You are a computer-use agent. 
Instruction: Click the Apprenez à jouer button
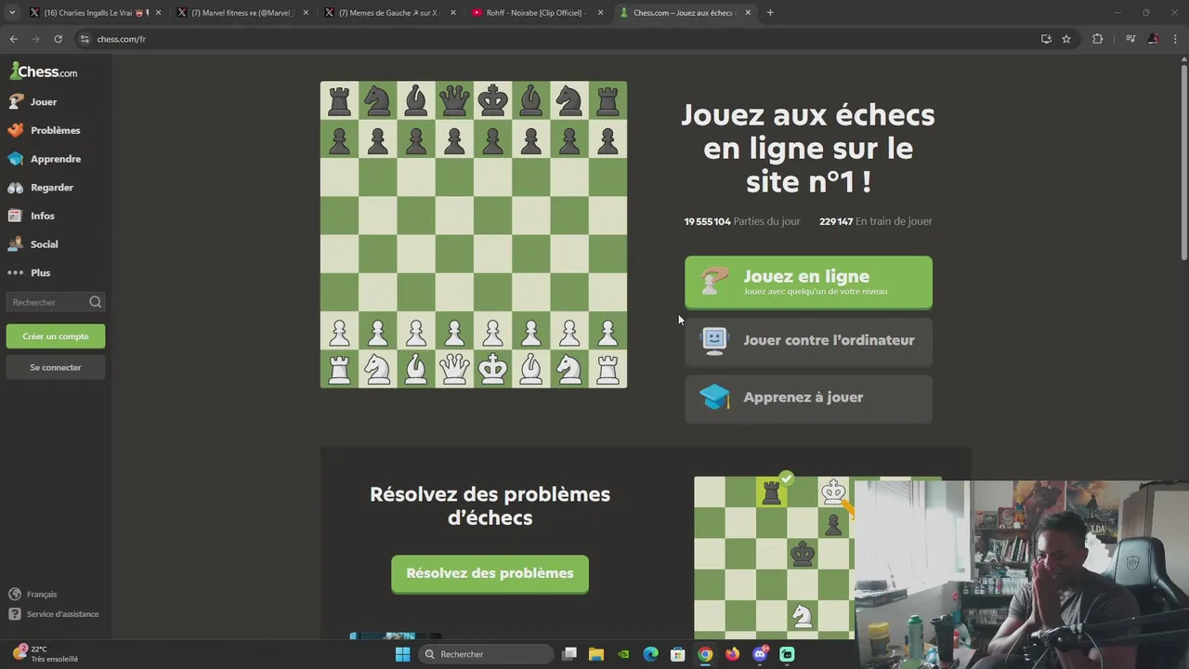point(808,398)
